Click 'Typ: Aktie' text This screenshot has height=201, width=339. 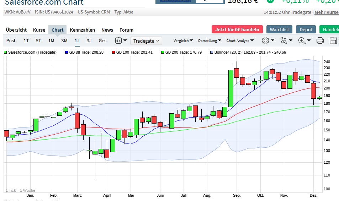point(124,12)
